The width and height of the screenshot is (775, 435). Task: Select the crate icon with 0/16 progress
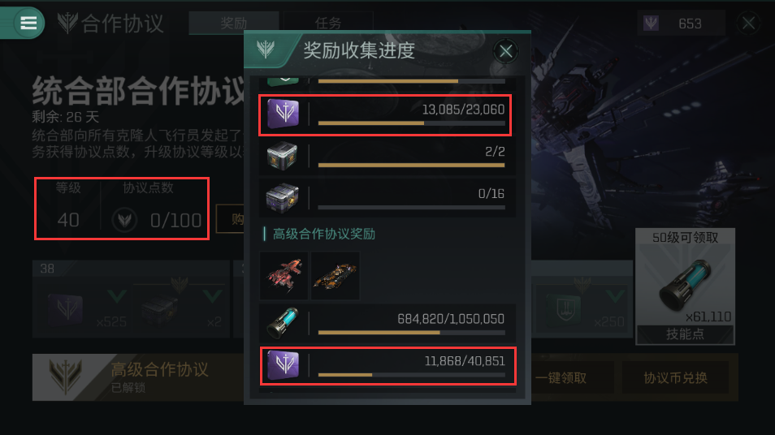282,198
